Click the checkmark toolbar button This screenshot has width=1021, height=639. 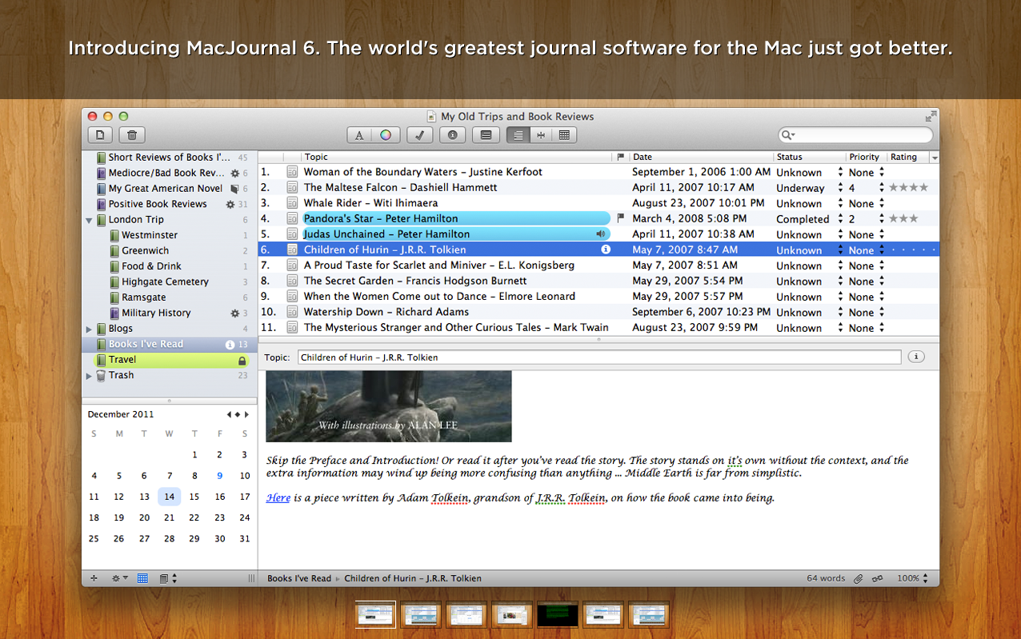click(x=419, y=135)
